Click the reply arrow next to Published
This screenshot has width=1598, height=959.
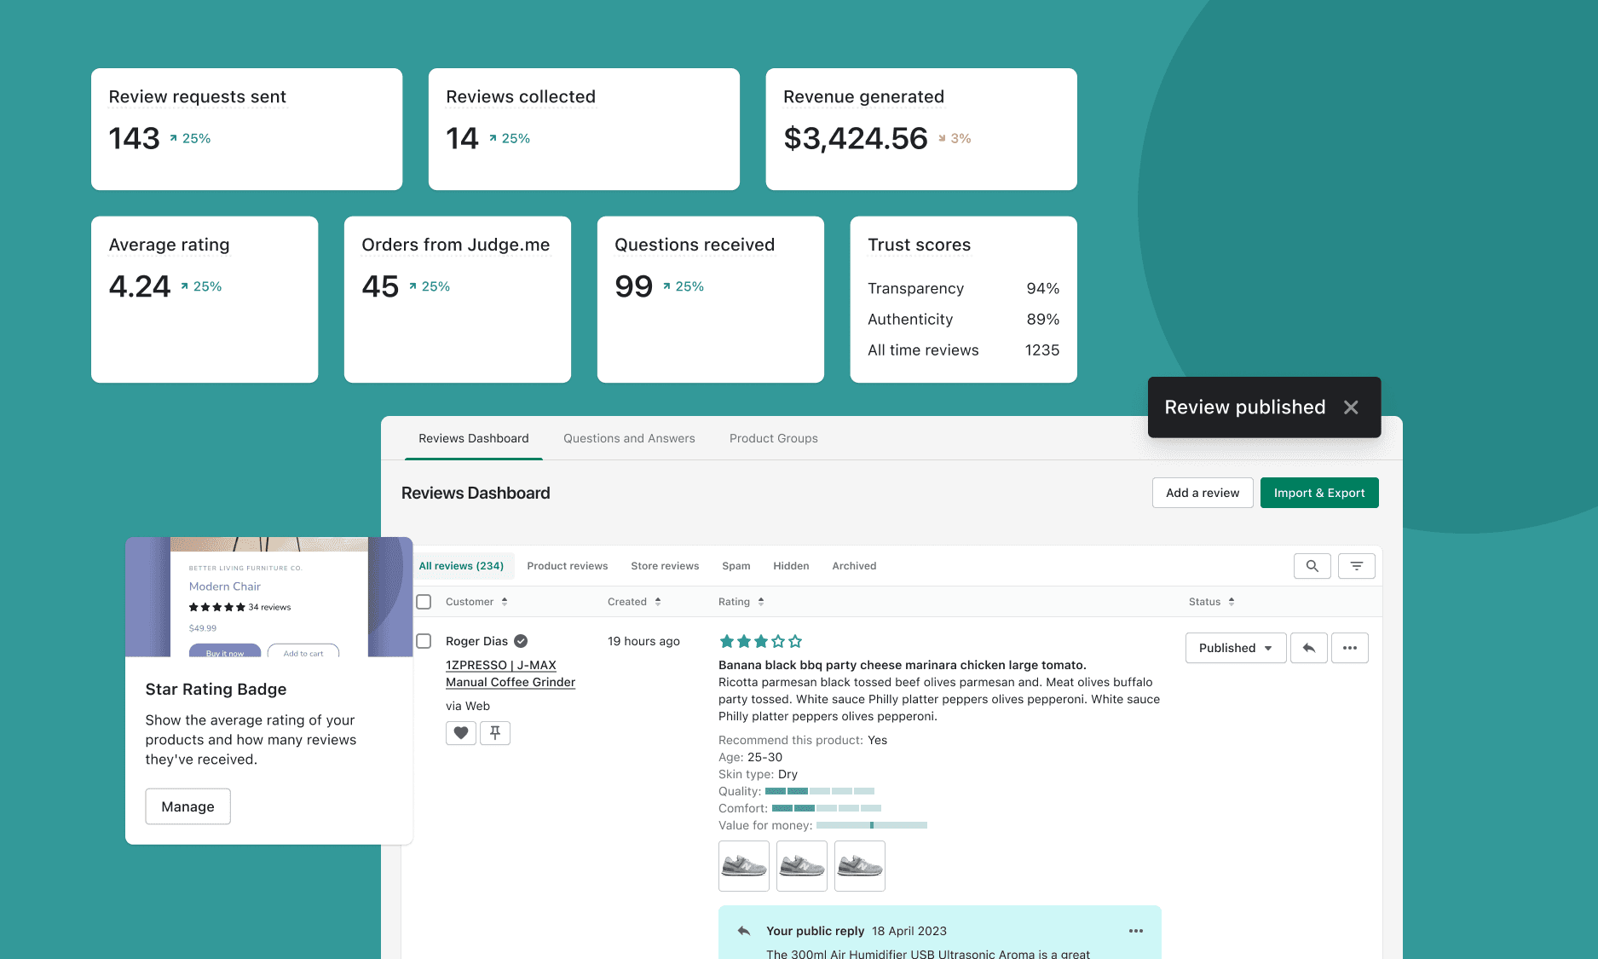click(x=1308, y=648)
